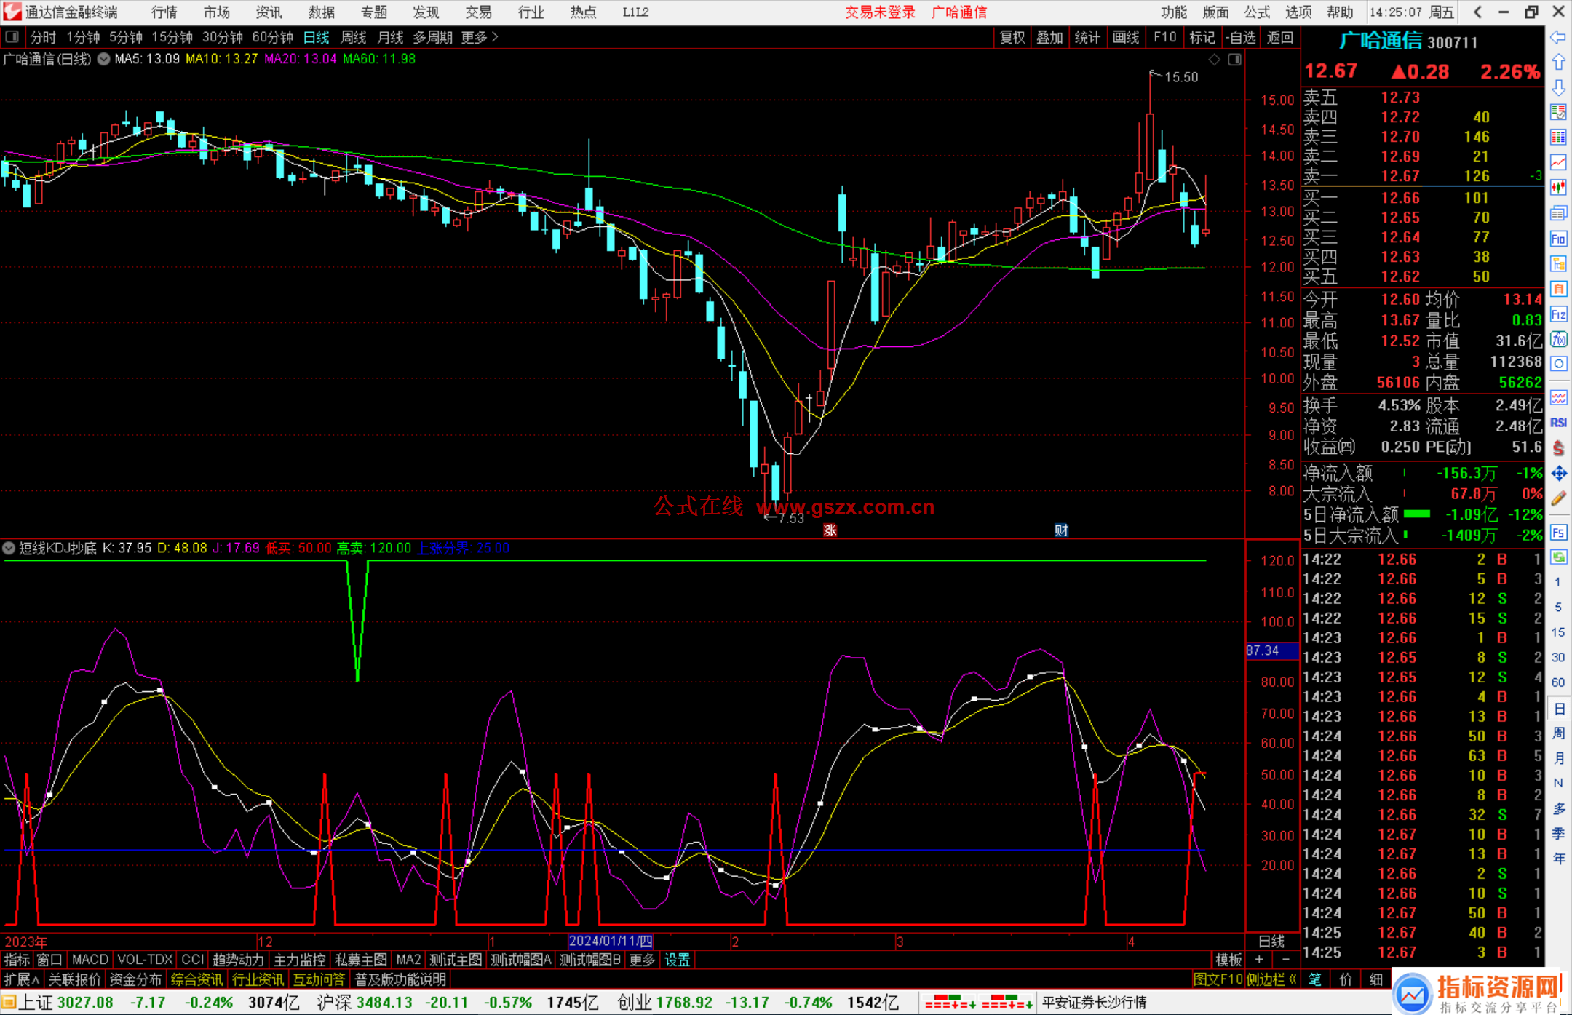Open the 行情 menu

click(x=164, y=12)
